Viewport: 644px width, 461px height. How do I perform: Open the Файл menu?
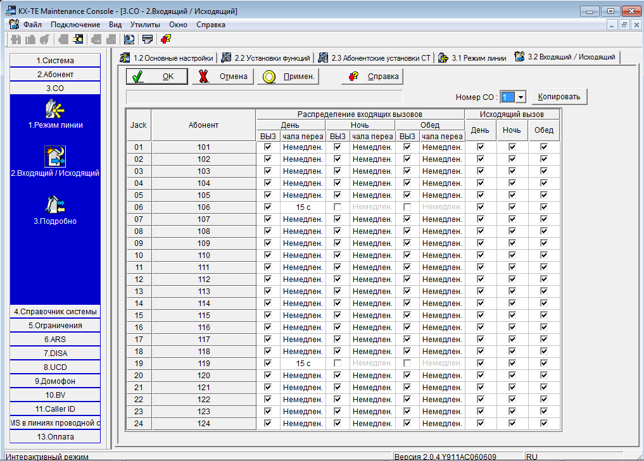pyautogui.click(x=32, y=25)
